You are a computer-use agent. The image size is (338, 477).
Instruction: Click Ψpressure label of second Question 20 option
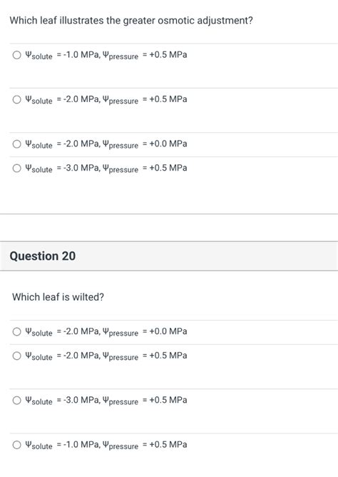121,356
